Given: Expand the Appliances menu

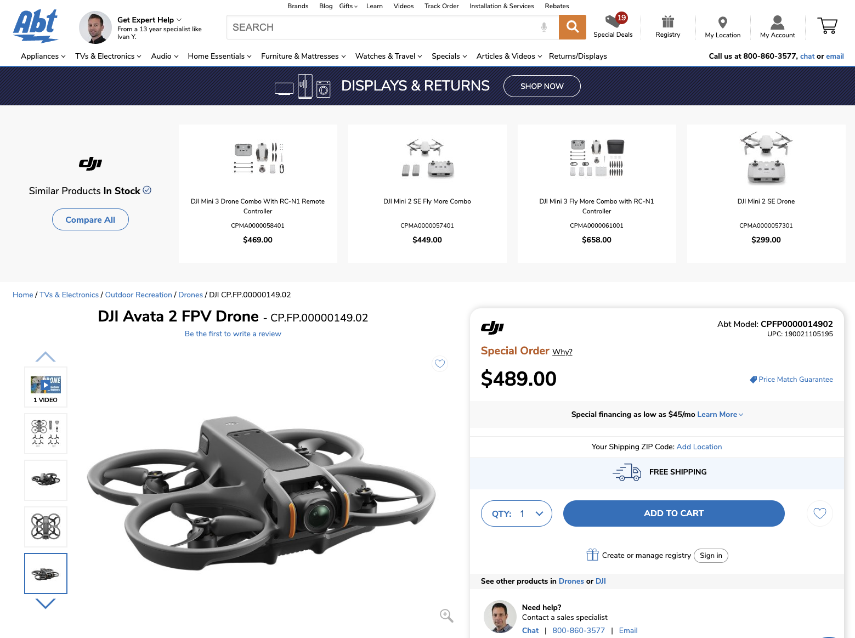Looking at the screenshot, I should [x=43, y=56].
